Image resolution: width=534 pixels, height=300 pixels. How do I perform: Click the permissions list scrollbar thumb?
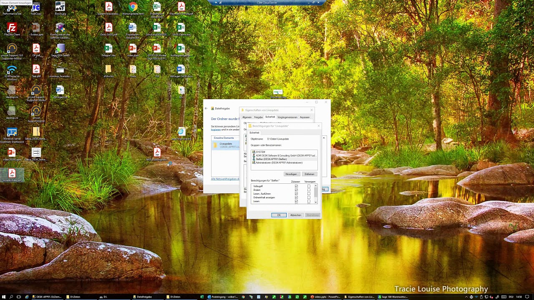316,192
